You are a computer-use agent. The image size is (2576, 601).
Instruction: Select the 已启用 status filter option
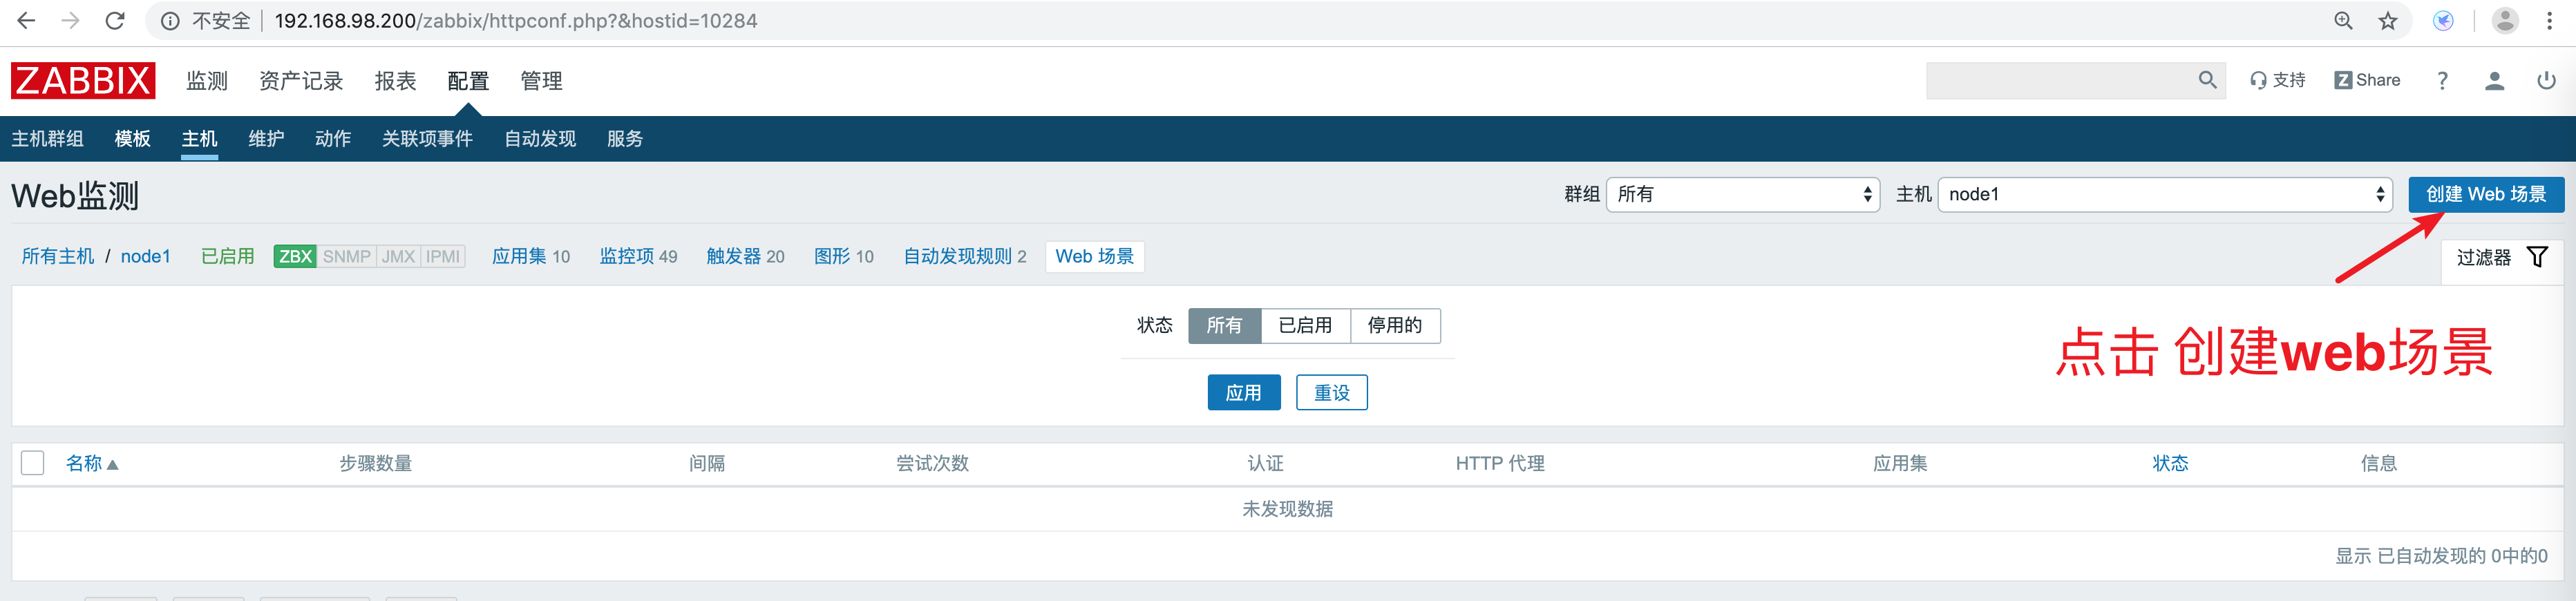(x=1305, y=326)
